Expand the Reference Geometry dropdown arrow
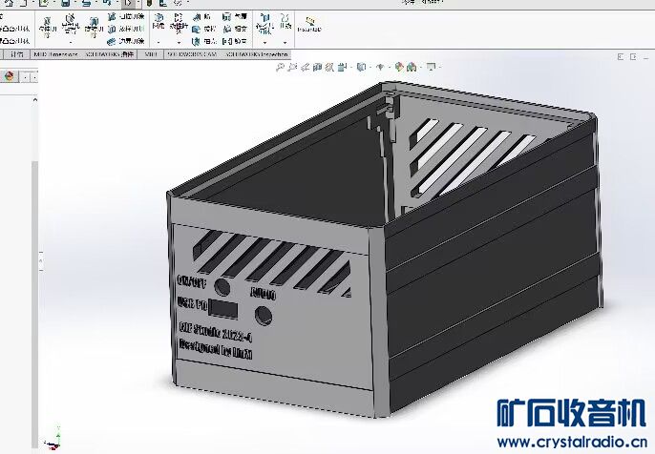This screenshot has height=454, width=655. tap(264, 42)
